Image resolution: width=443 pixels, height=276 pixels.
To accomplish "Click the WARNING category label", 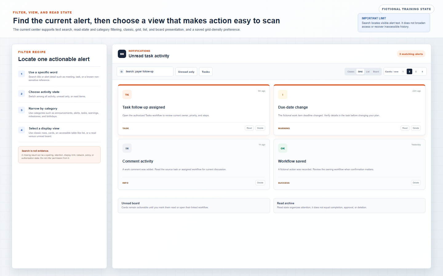I will pos(284,128).
